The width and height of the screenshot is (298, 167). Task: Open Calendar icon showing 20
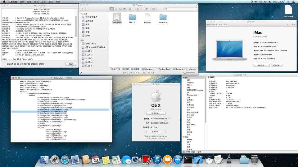(96, 160)
